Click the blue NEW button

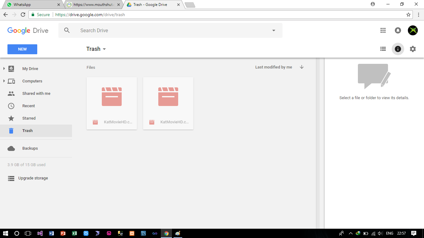click(22, 49)
